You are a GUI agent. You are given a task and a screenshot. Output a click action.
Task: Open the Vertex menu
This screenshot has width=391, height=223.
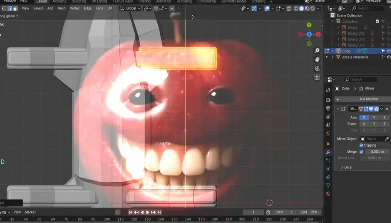click(x=75, y=8)
